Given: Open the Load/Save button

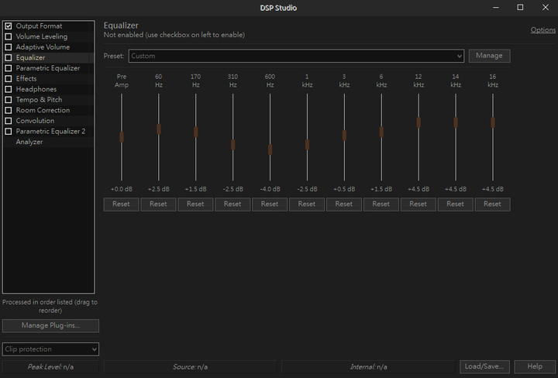Looking at the screenshot, I should pyautogui.click(x=484, y=366).
